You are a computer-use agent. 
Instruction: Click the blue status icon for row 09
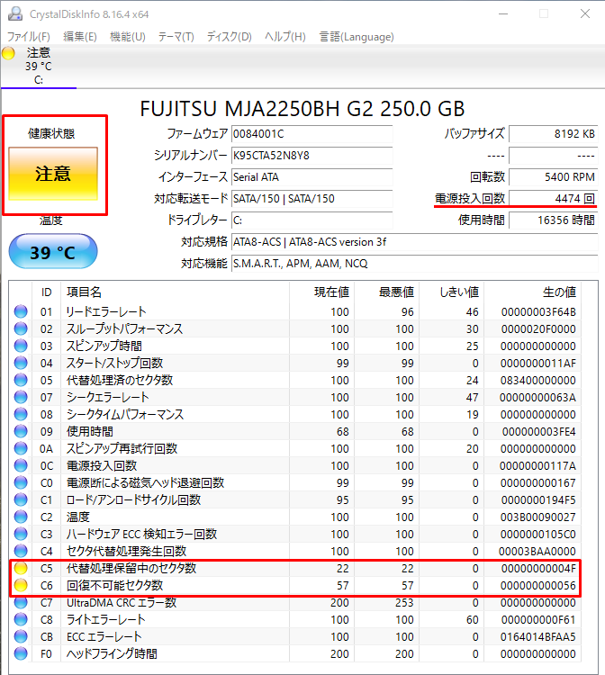(21, 431)
